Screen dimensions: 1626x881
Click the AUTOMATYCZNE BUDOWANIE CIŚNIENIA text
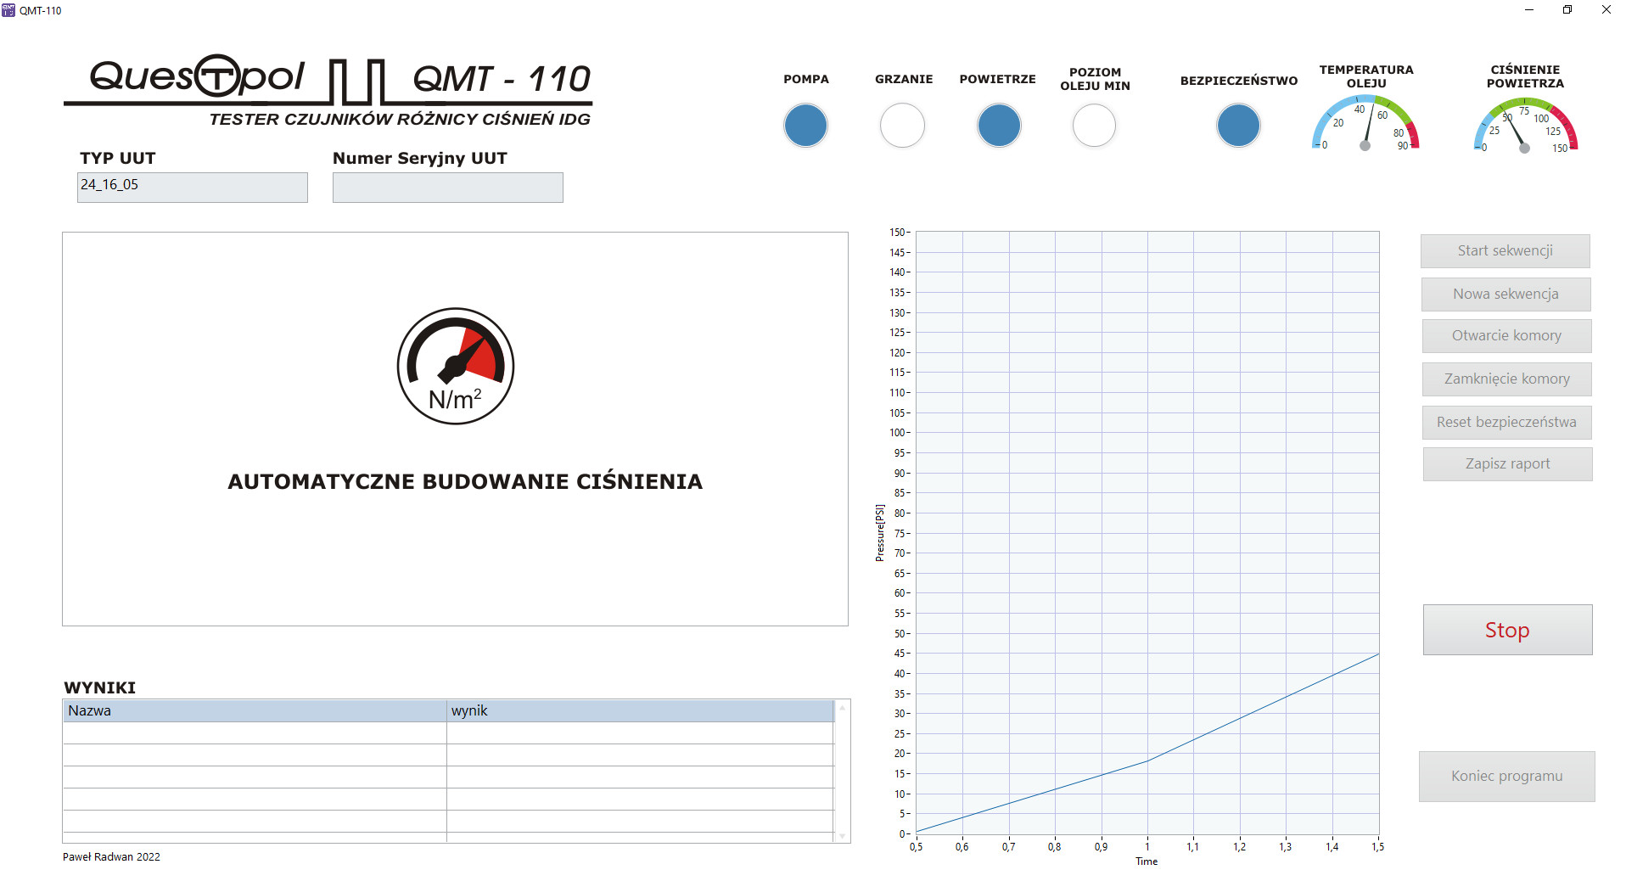[x=465, y=481]
